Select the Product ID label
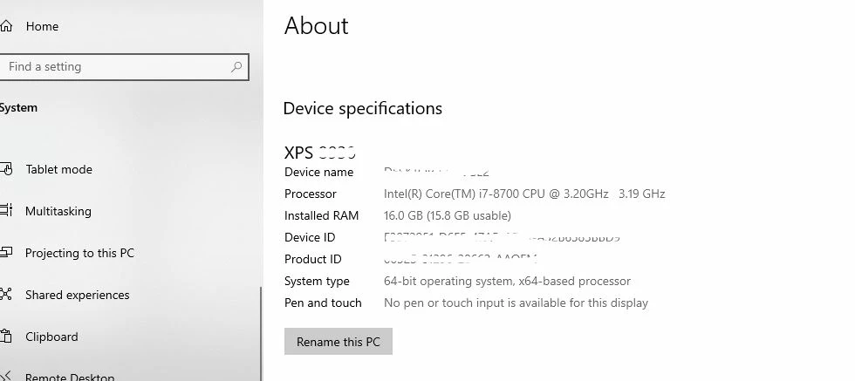This screenshot has width=855, height=381. pyautogui.click(x=312, y=260)
